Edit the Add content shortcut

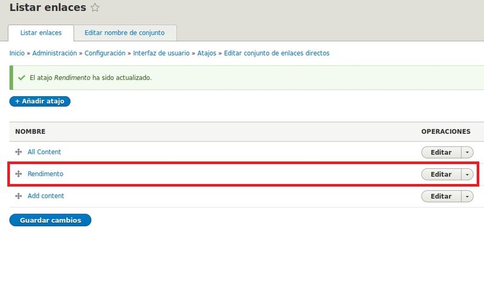click(x=441, y=196)
